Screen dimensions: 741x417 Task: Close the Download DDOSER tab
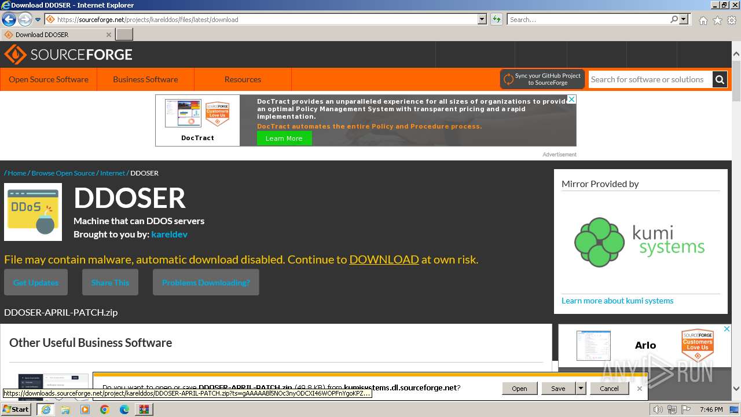(108, 35)
